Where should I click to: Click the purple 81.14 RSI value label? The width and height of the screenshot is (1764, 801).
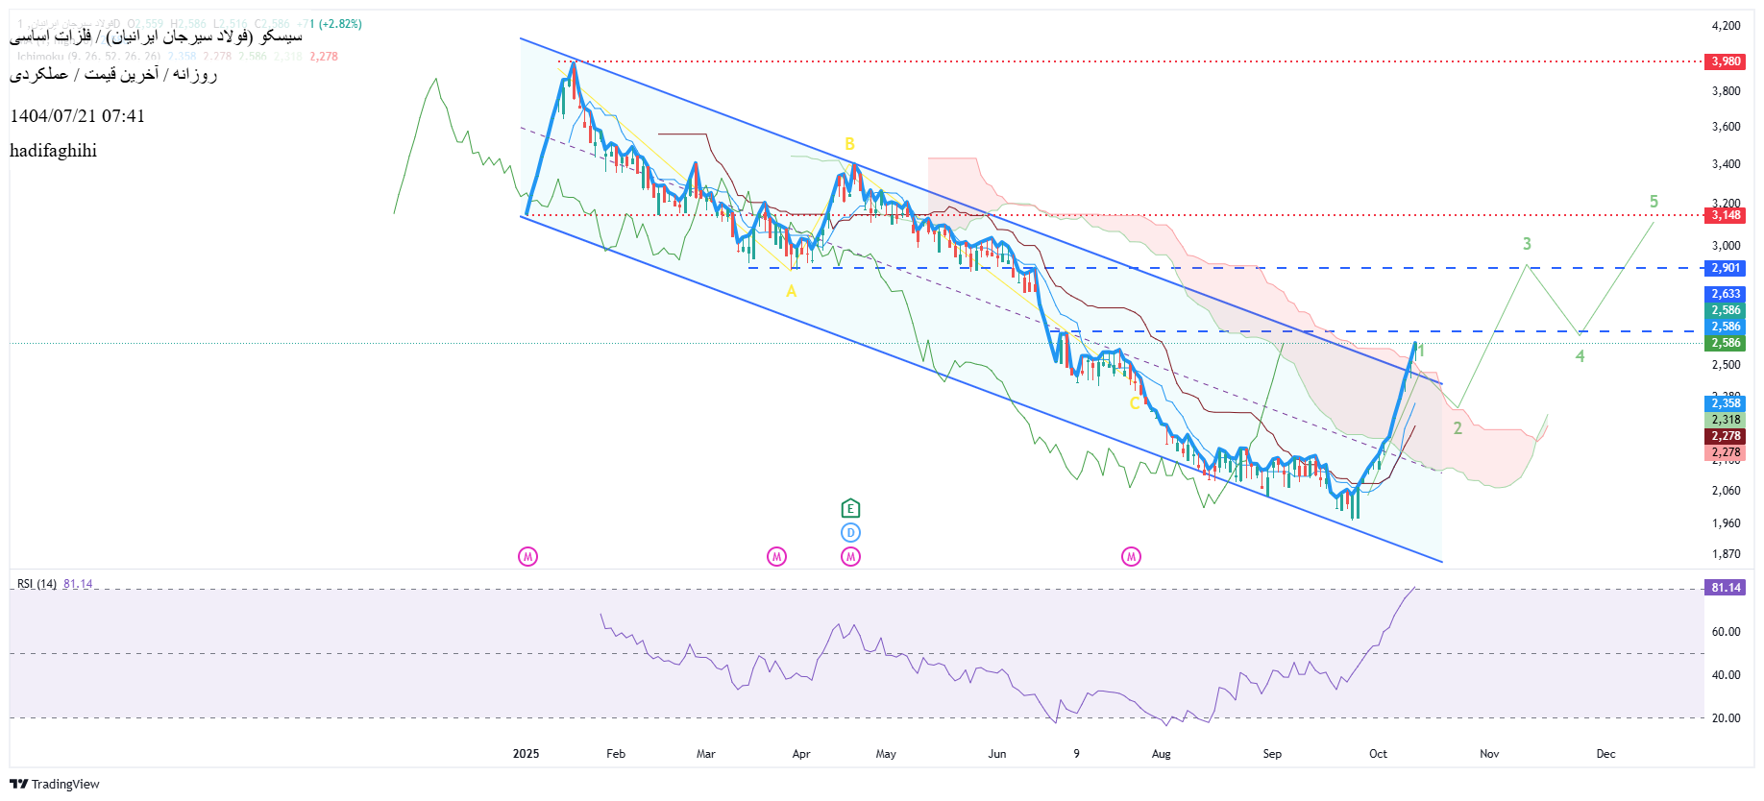(1726, 588)
